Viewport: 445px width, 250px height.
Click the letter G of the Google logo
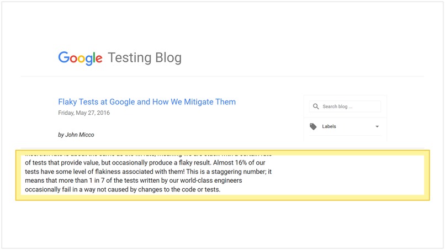(63, 57)
